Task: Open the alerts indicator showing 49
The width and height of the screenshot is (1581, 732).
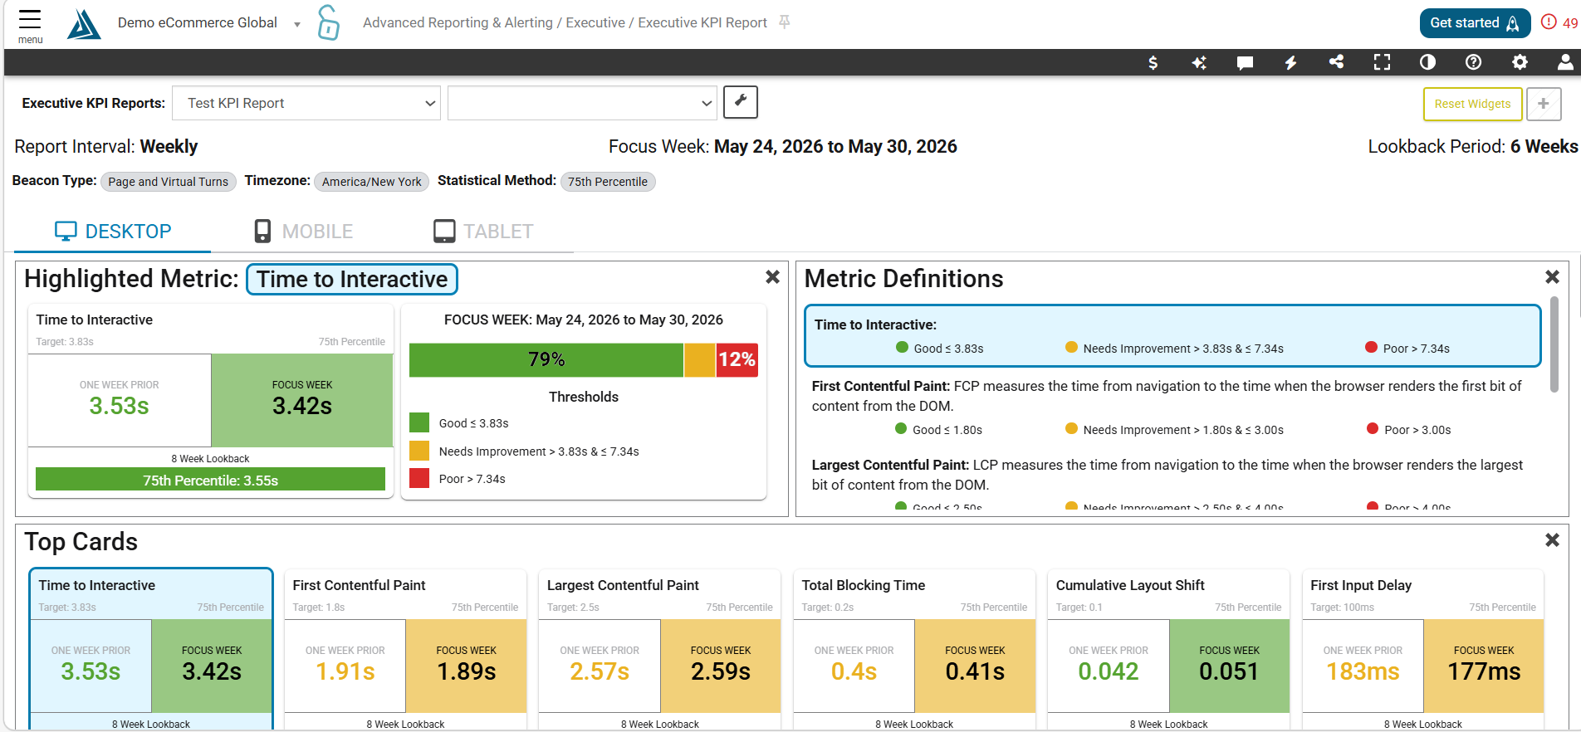Action: pos(1559,22)
